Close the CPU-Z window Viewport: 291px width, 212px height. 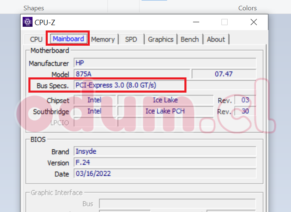254,22
